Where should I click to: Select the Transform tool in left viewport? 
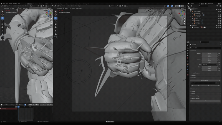point(2,27)
